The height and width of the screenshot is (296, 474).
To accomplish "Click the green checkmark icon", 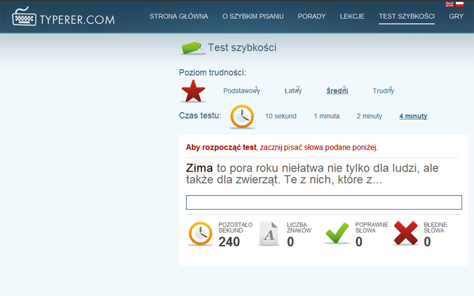I will 337,233.
